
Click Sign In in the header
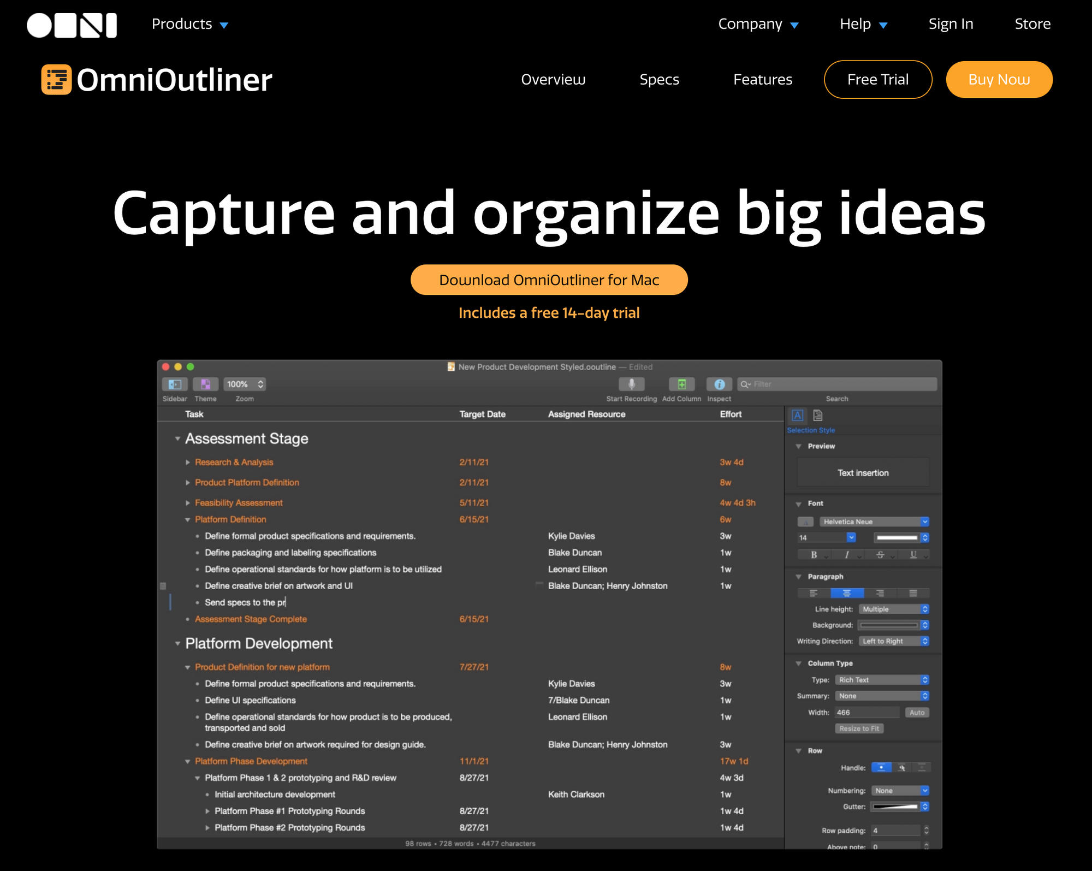point(951,24)
